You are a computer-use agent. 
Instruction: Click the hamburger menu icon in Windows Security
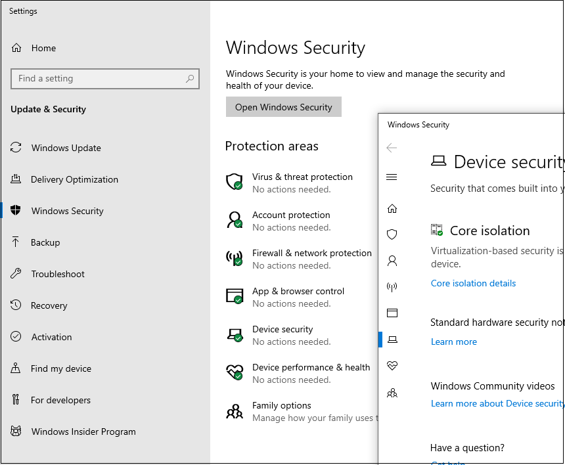392,177
